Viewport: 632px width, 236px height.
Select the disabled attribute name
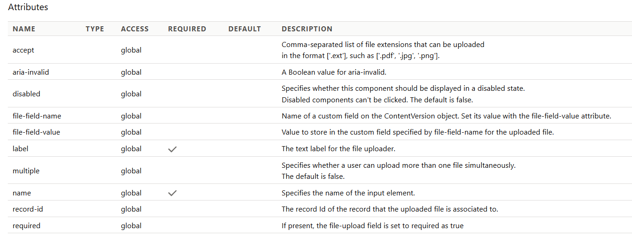tap(26, 94)
